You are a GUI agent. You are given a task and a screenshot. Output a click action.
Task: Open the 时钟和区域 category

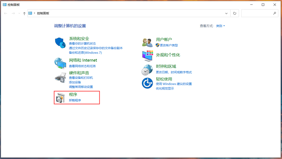[x=166, y=66]
